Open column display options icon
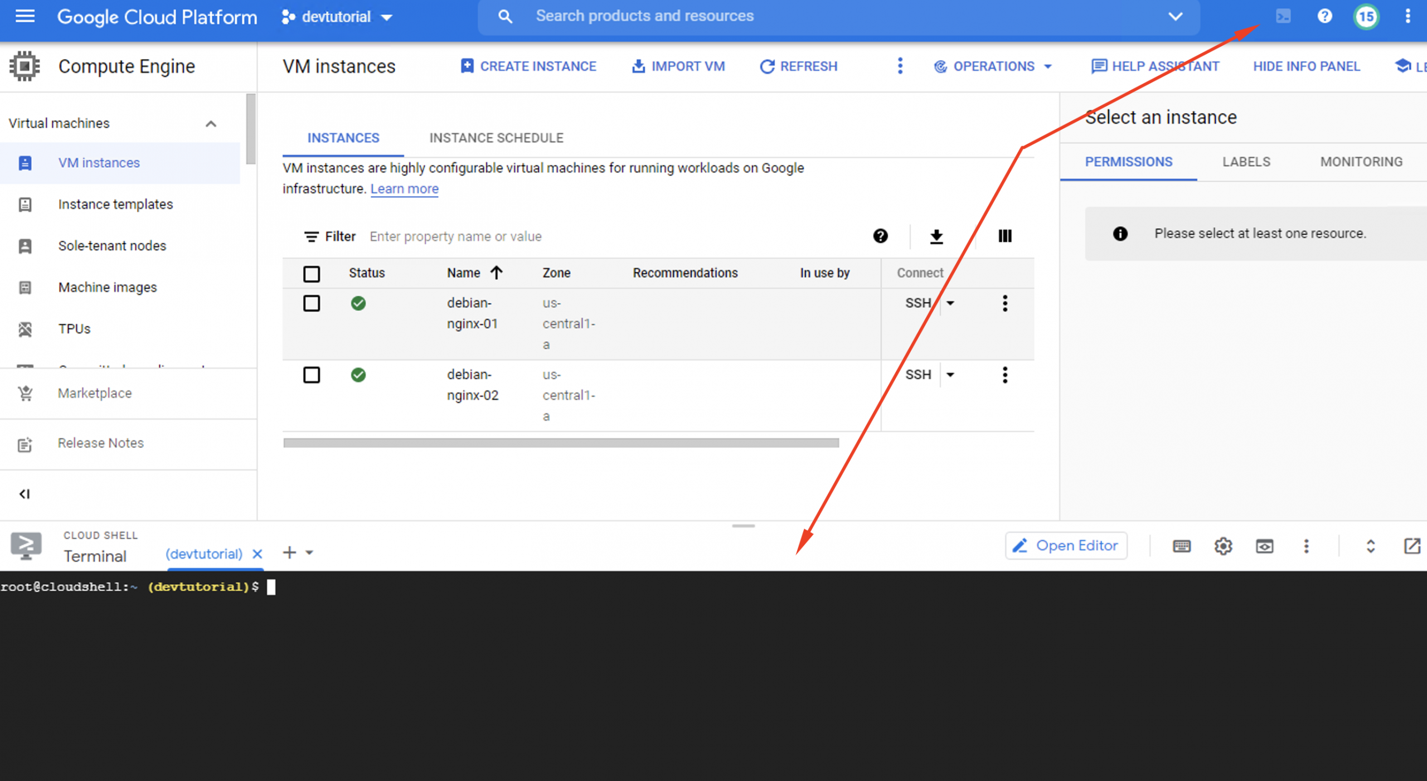The height and width of the screenshot is (781, 1427). point(1005,236)
